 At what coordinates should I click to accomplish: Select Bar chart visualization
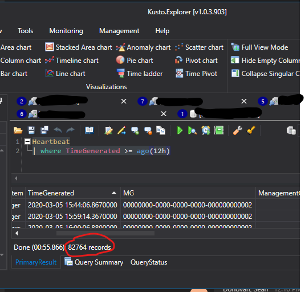pos(14,74)
